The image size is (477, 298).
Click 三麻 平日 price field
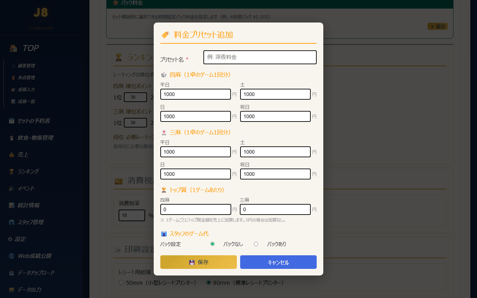coord(195,152)
